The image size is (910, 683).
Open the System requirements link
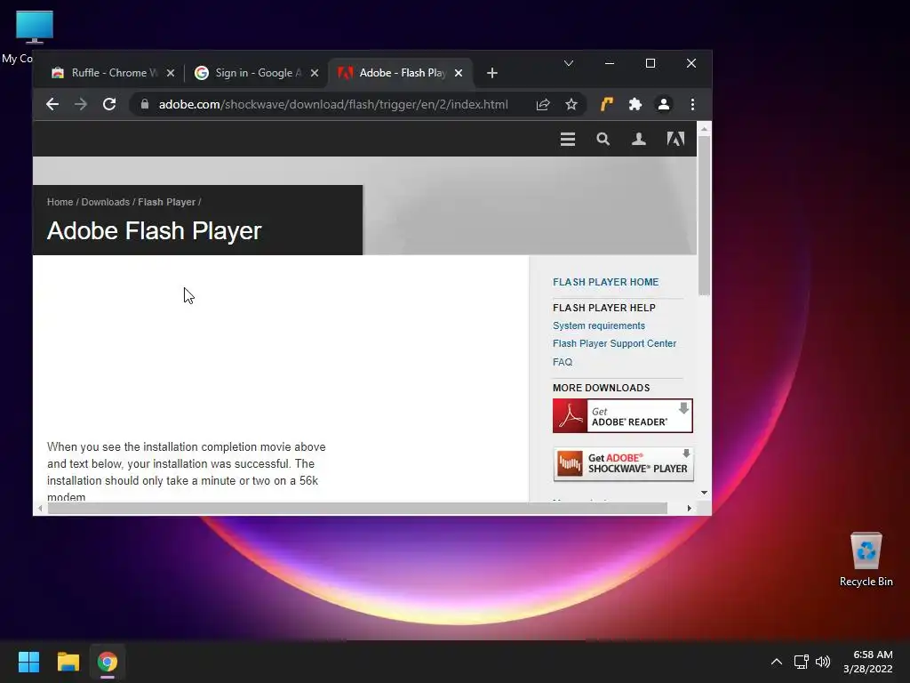(598, 325)
